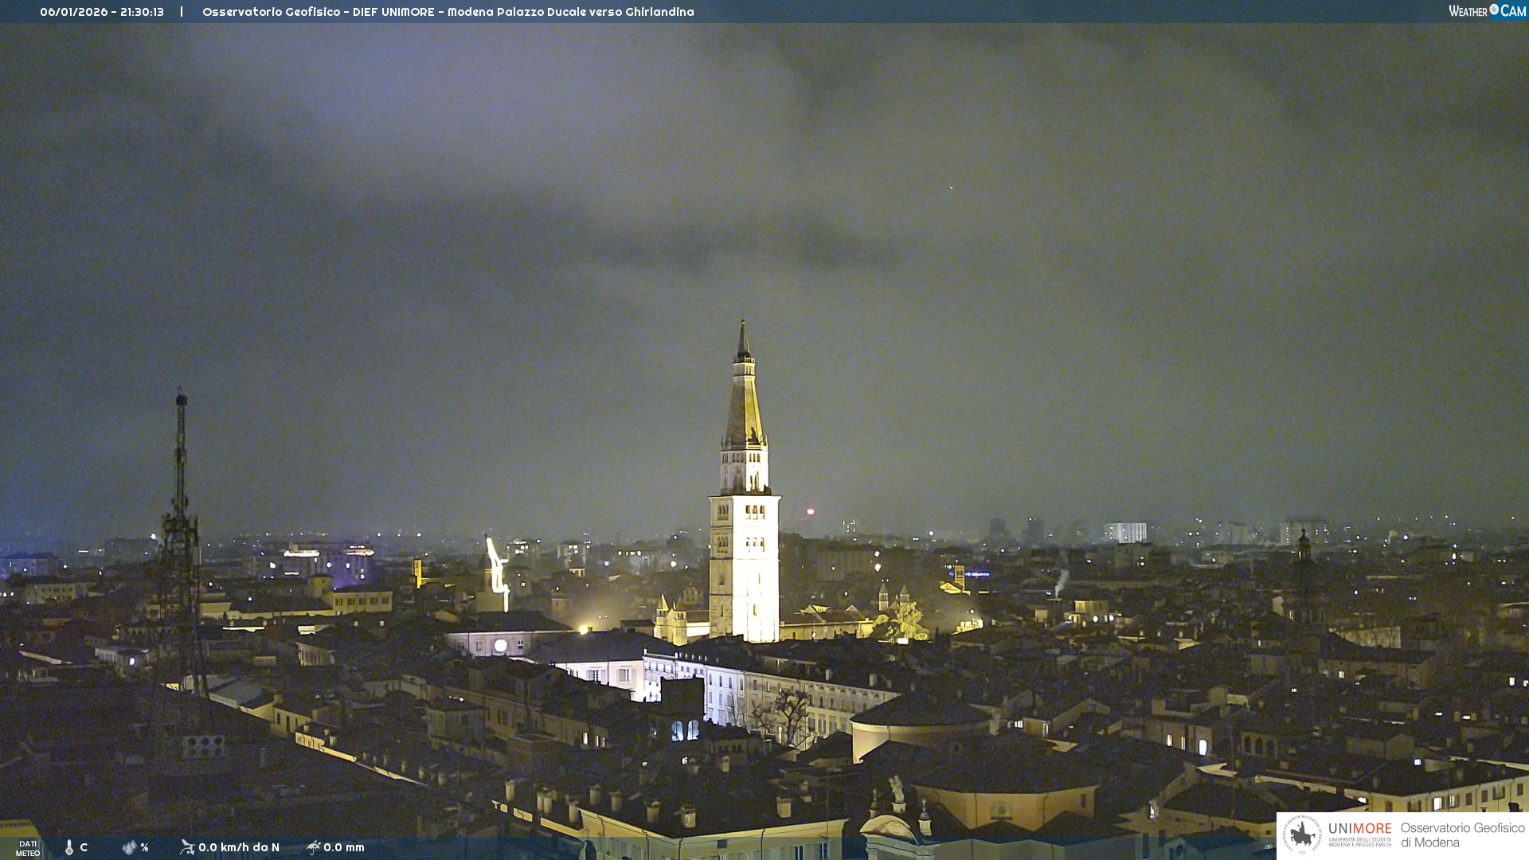The image size is (1529, 860).
Task: Click the 0.0 km/h da N wind reading
Action: (239, 847)
